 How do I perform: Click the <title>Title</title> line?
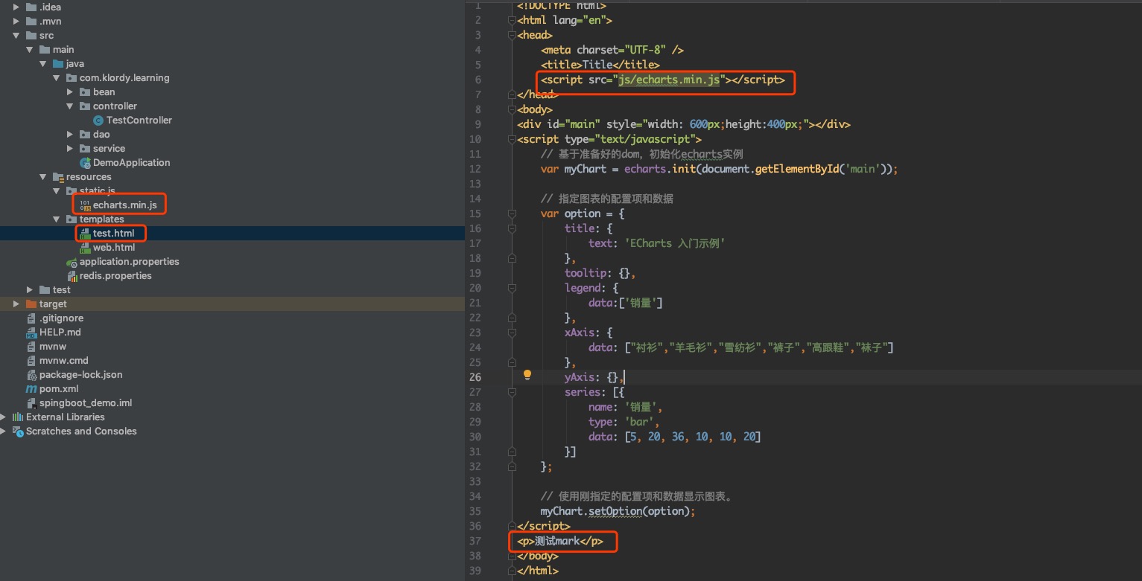click(x=600, y=65)
